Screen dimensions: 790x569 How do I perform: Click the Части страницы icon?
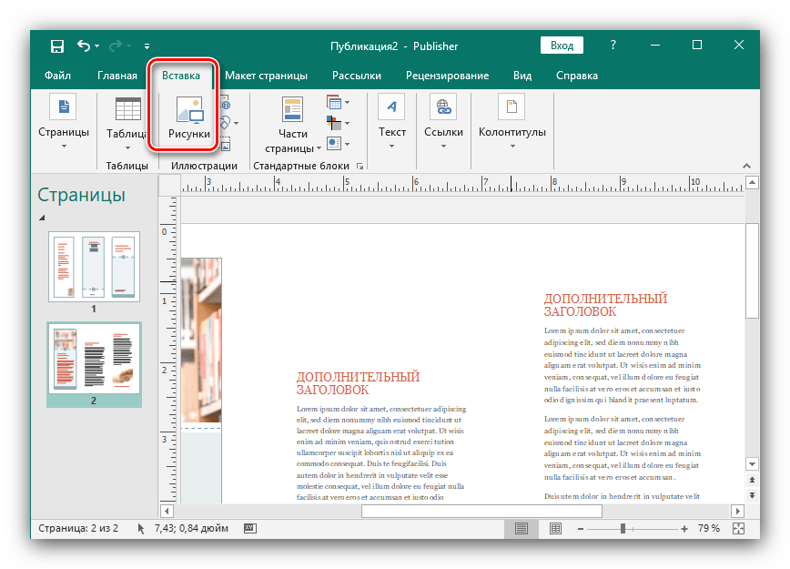pos(292,111)
